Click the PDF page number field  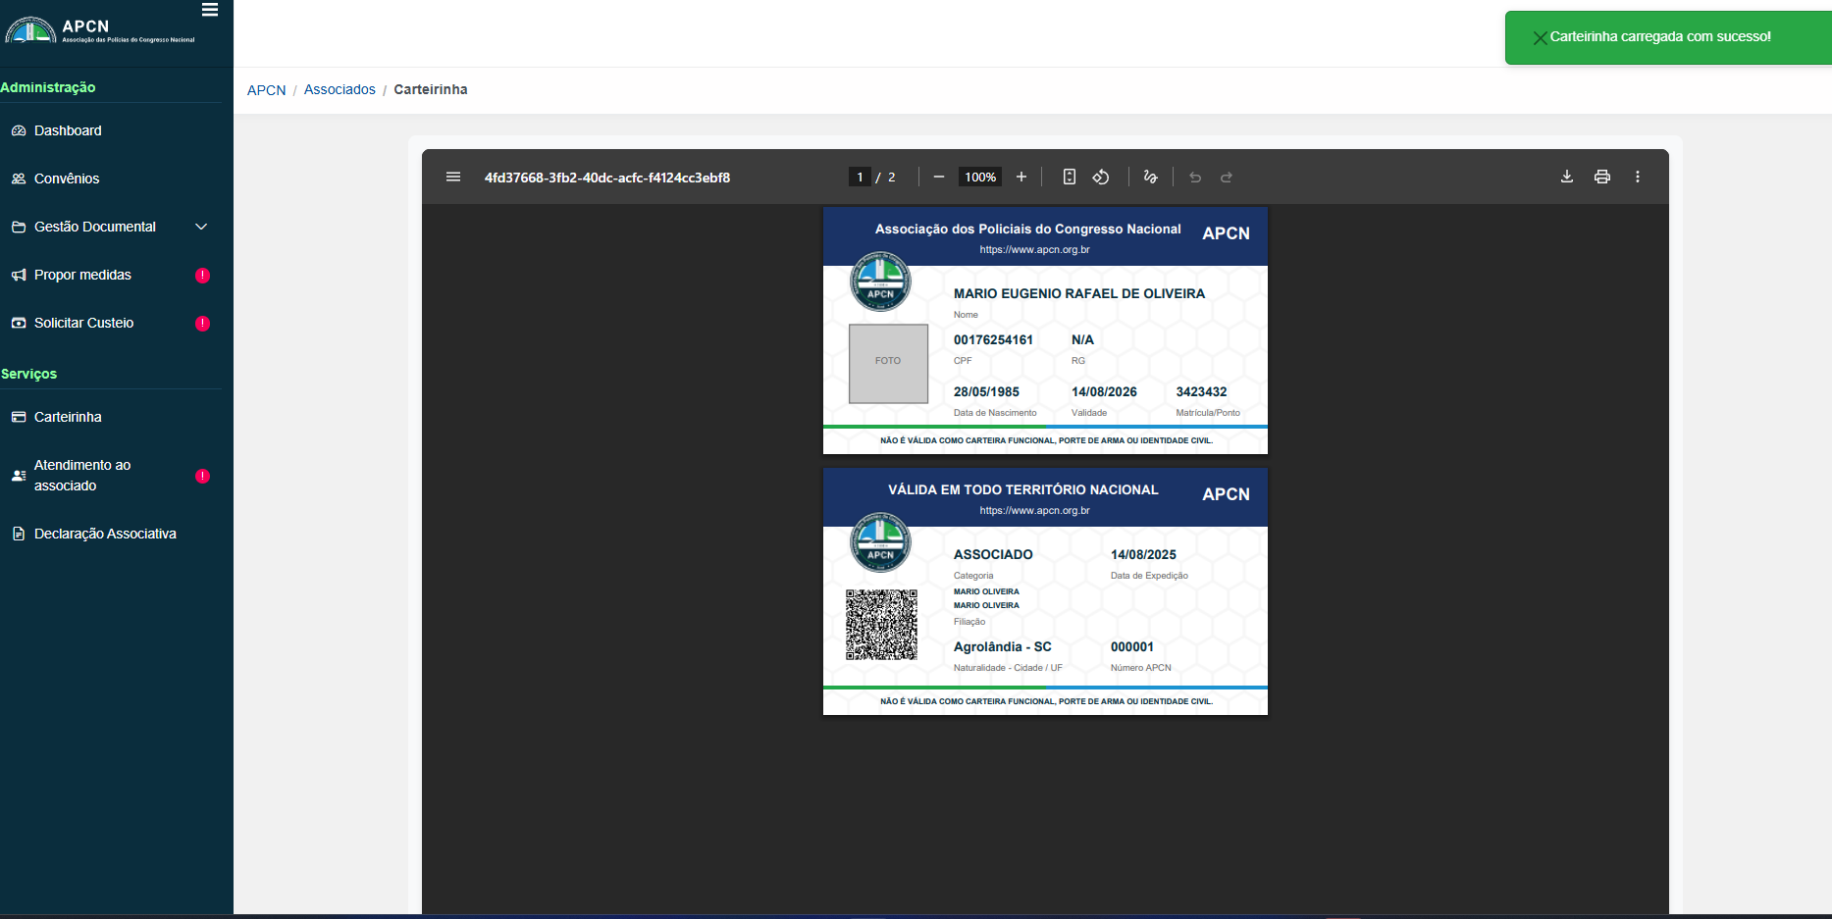pos(860,178)
